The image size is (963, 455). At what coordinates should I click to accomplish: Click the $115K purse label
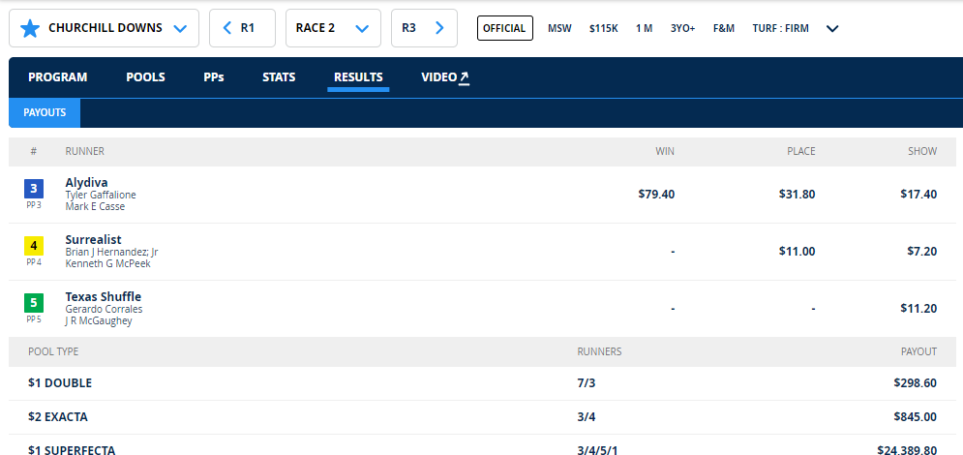pos(604,28)
